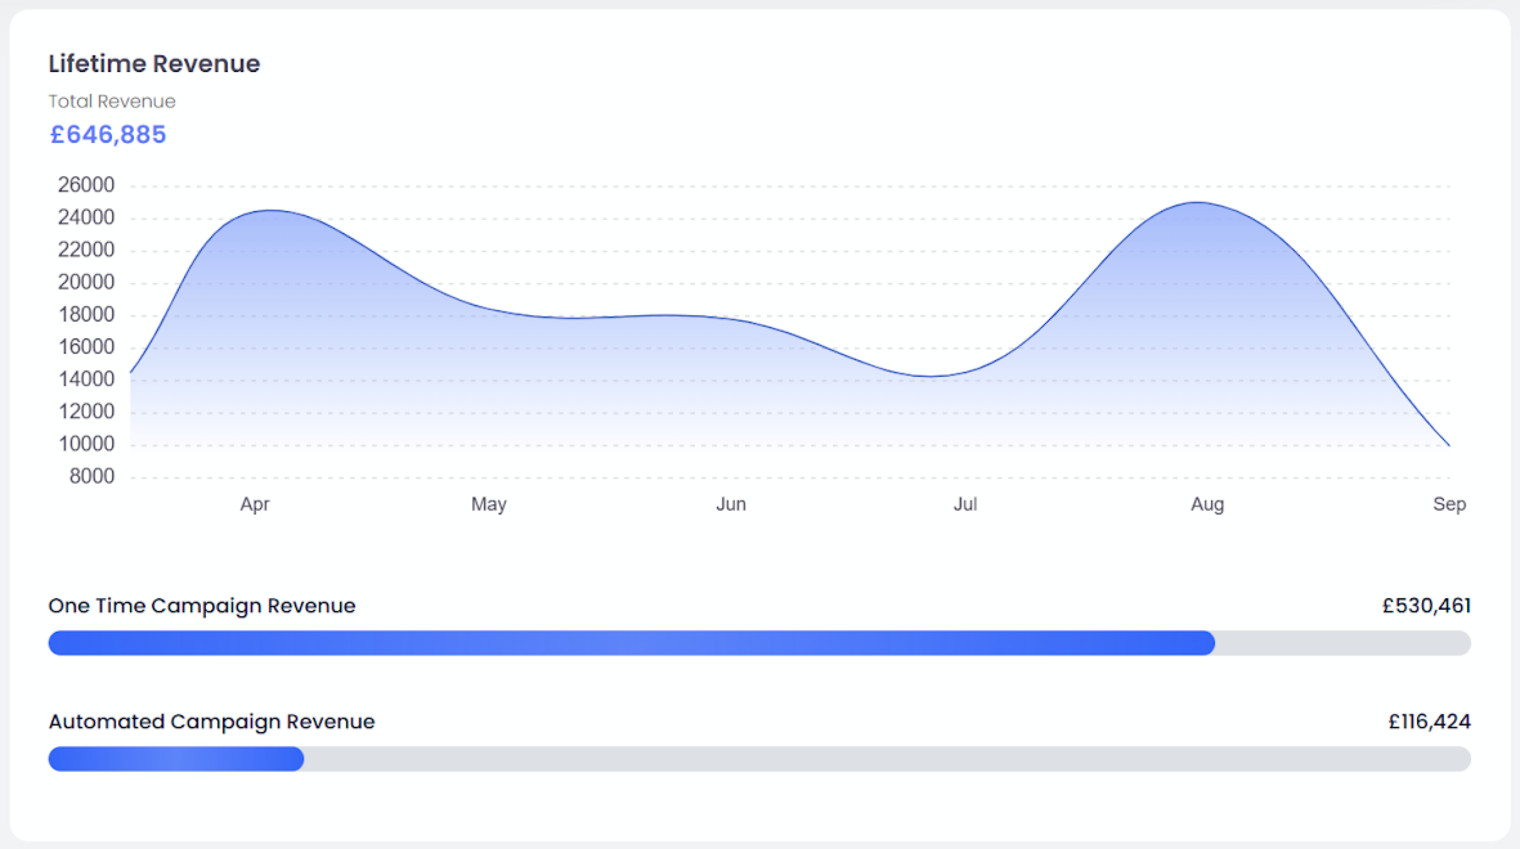Screen dimensions: 1520x849
Task: Click the One Time Campaign Revenue label
Action: pyautogui.click(x=202, y=606)
